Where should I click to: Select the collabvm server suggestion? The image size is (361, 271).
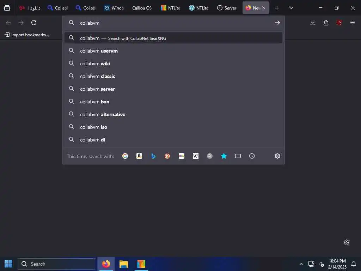coord(173,89)
